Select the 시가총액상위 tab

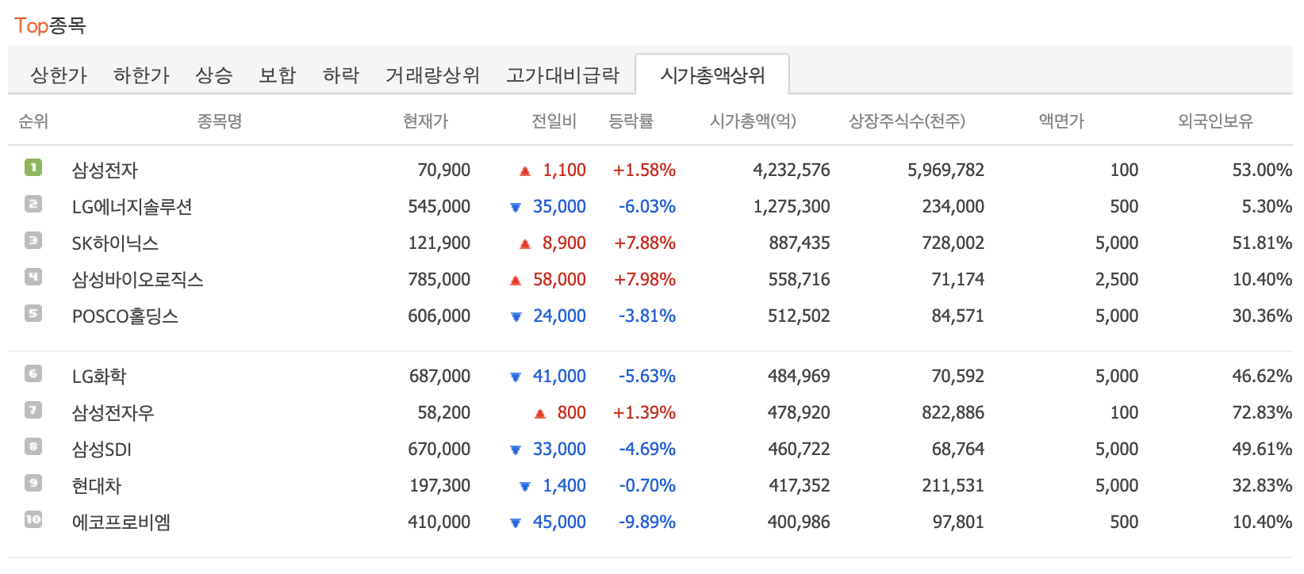click(712, 75)
